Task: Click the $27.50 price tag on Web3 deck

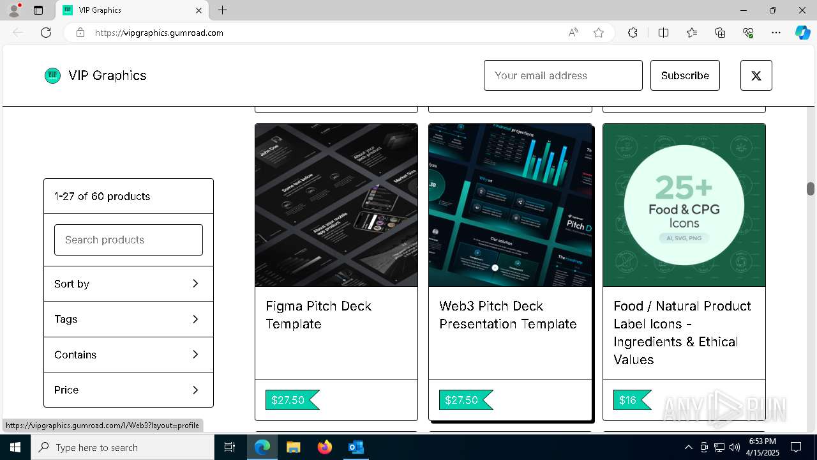Action: [466, 400]
